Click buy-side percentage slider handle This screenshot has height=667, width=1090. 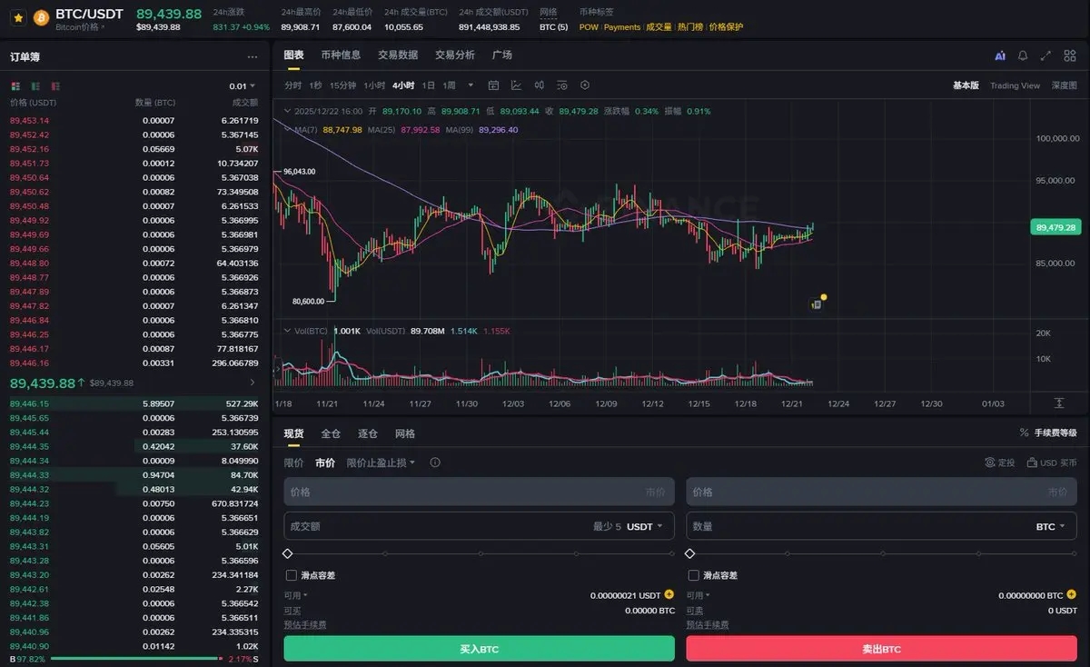pos(288,553)
